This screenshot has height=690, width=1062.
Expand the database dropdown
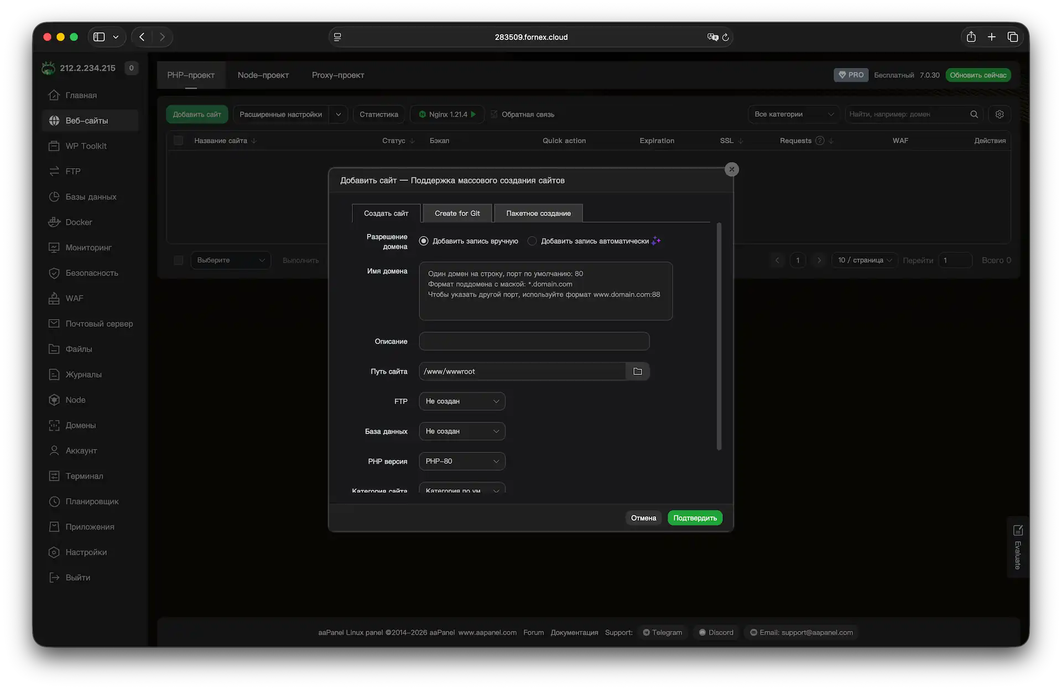[462, 431]
